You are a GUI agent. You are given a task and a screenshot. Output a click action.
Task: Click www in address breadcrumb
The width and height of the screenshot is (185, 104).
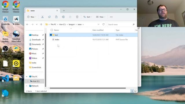(80, 24)
